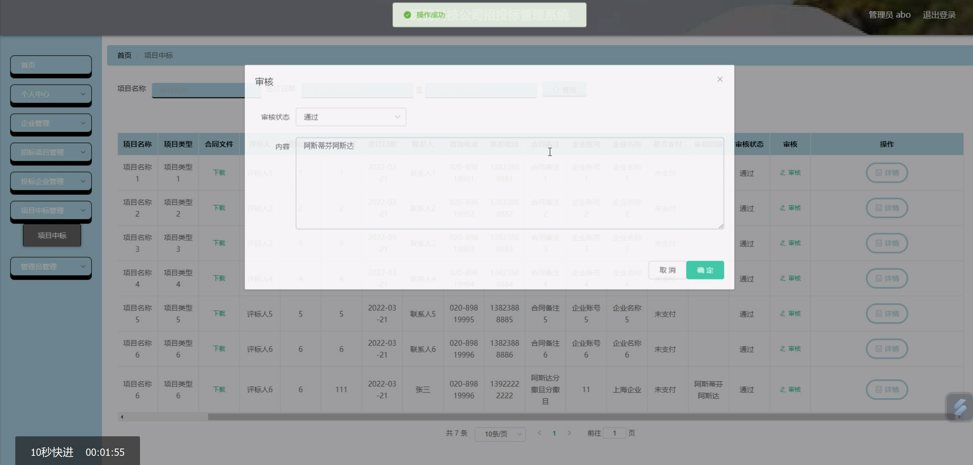This screenshot has width=973, height=465.
Task: Open the 审核状态 dropdown showing 通过
Action: pyautogui.click(x=351, y=117)
